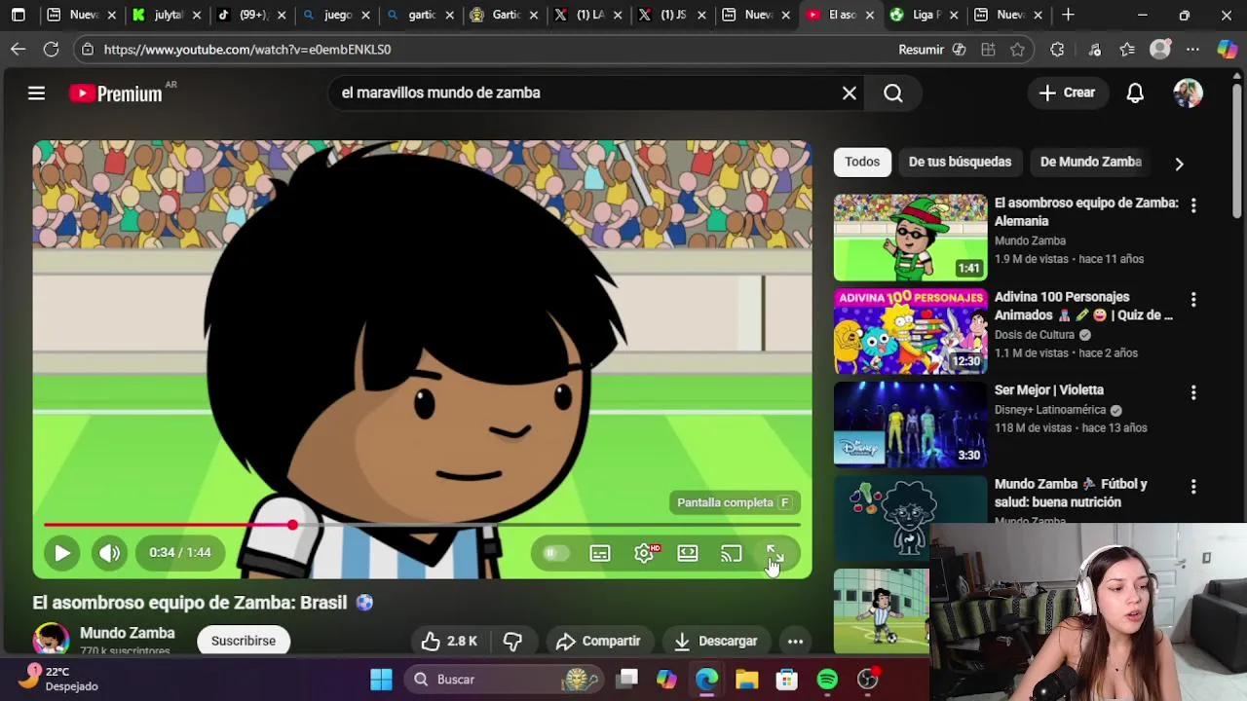Show more filter chips with right arrow

tap(1179, 164)
